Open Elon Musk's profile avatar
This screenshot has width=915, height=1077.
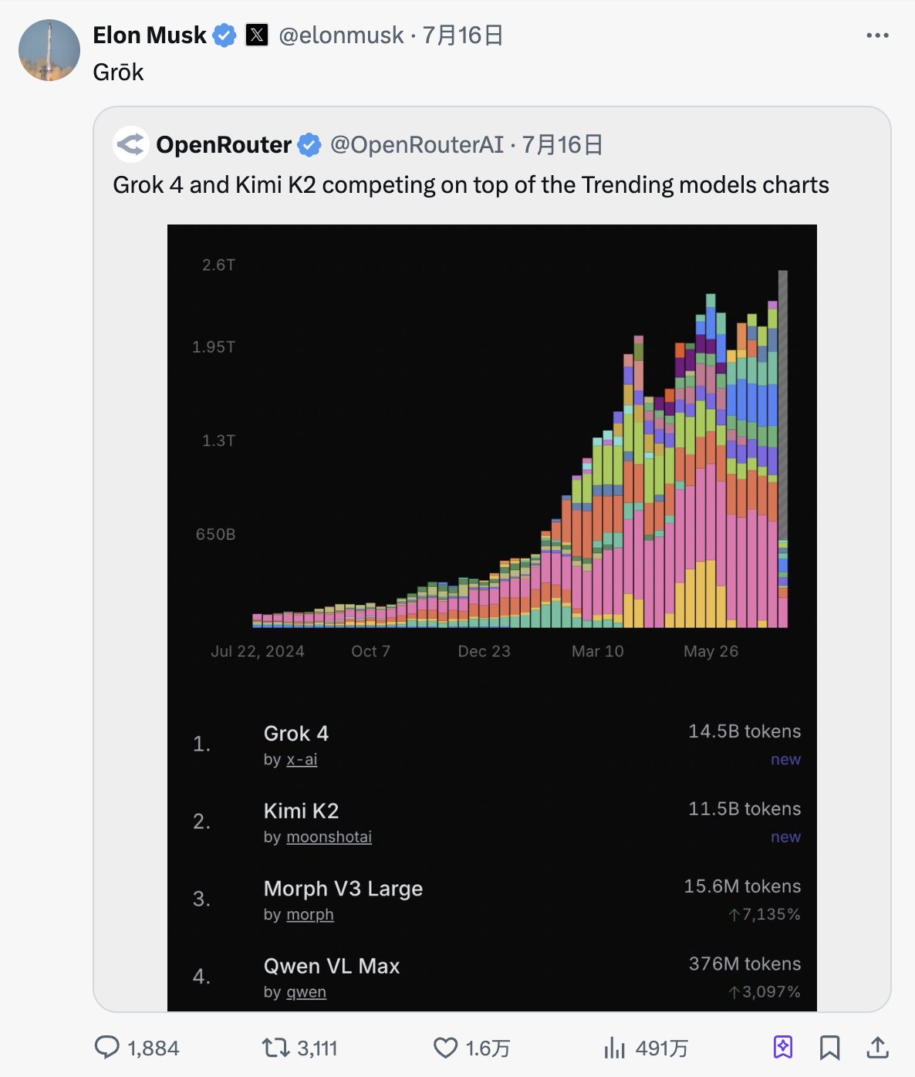[x=49, y=51]
